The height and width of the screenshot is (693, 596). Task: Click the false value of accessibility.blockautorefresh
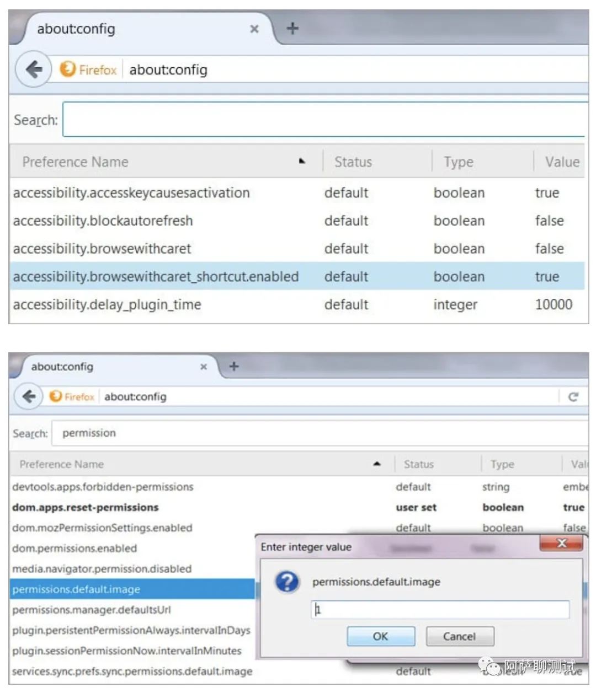coord(549,221)
